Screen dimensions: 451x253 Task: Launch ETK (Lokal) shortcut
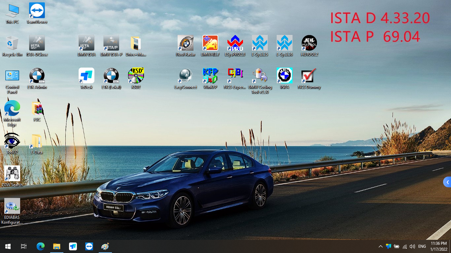[111, 78]
